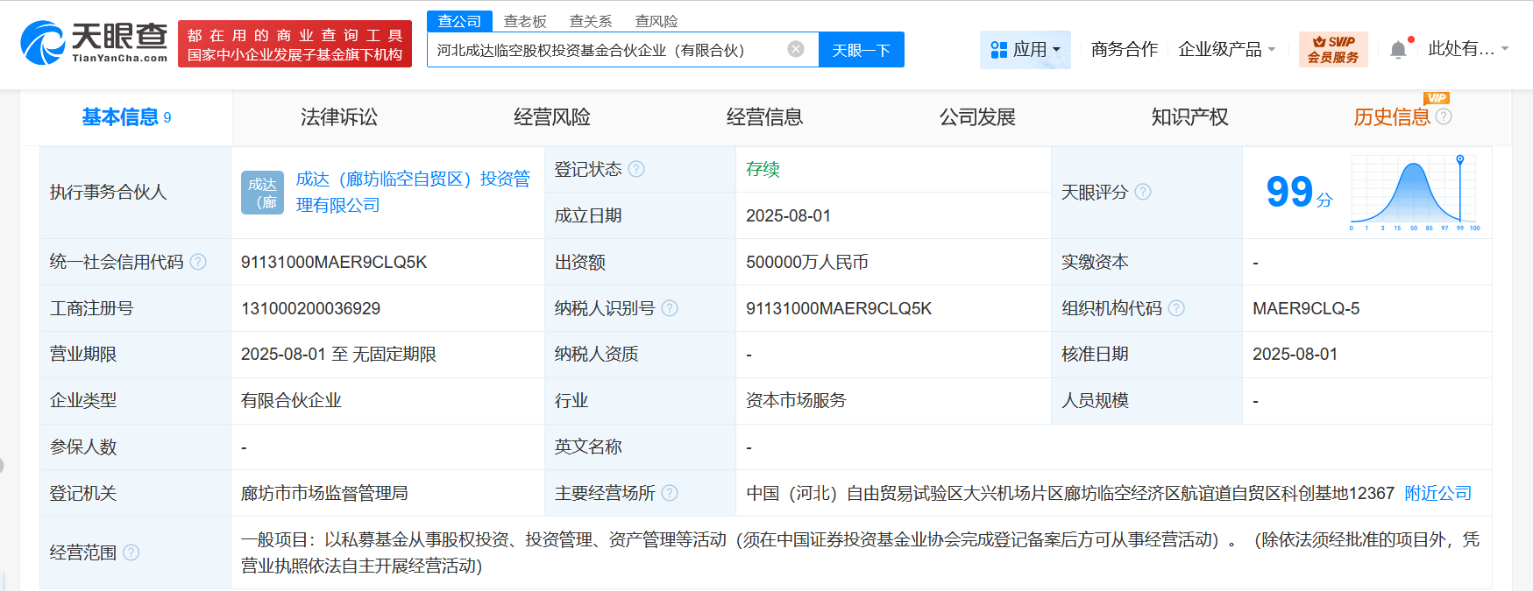This screenshot has height=591, width=1533.
Task: Select the 历史信息 tab
Action: click(1392, 117)
